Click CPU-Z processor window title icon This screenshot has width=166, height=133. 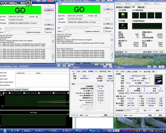pos(115,68)
